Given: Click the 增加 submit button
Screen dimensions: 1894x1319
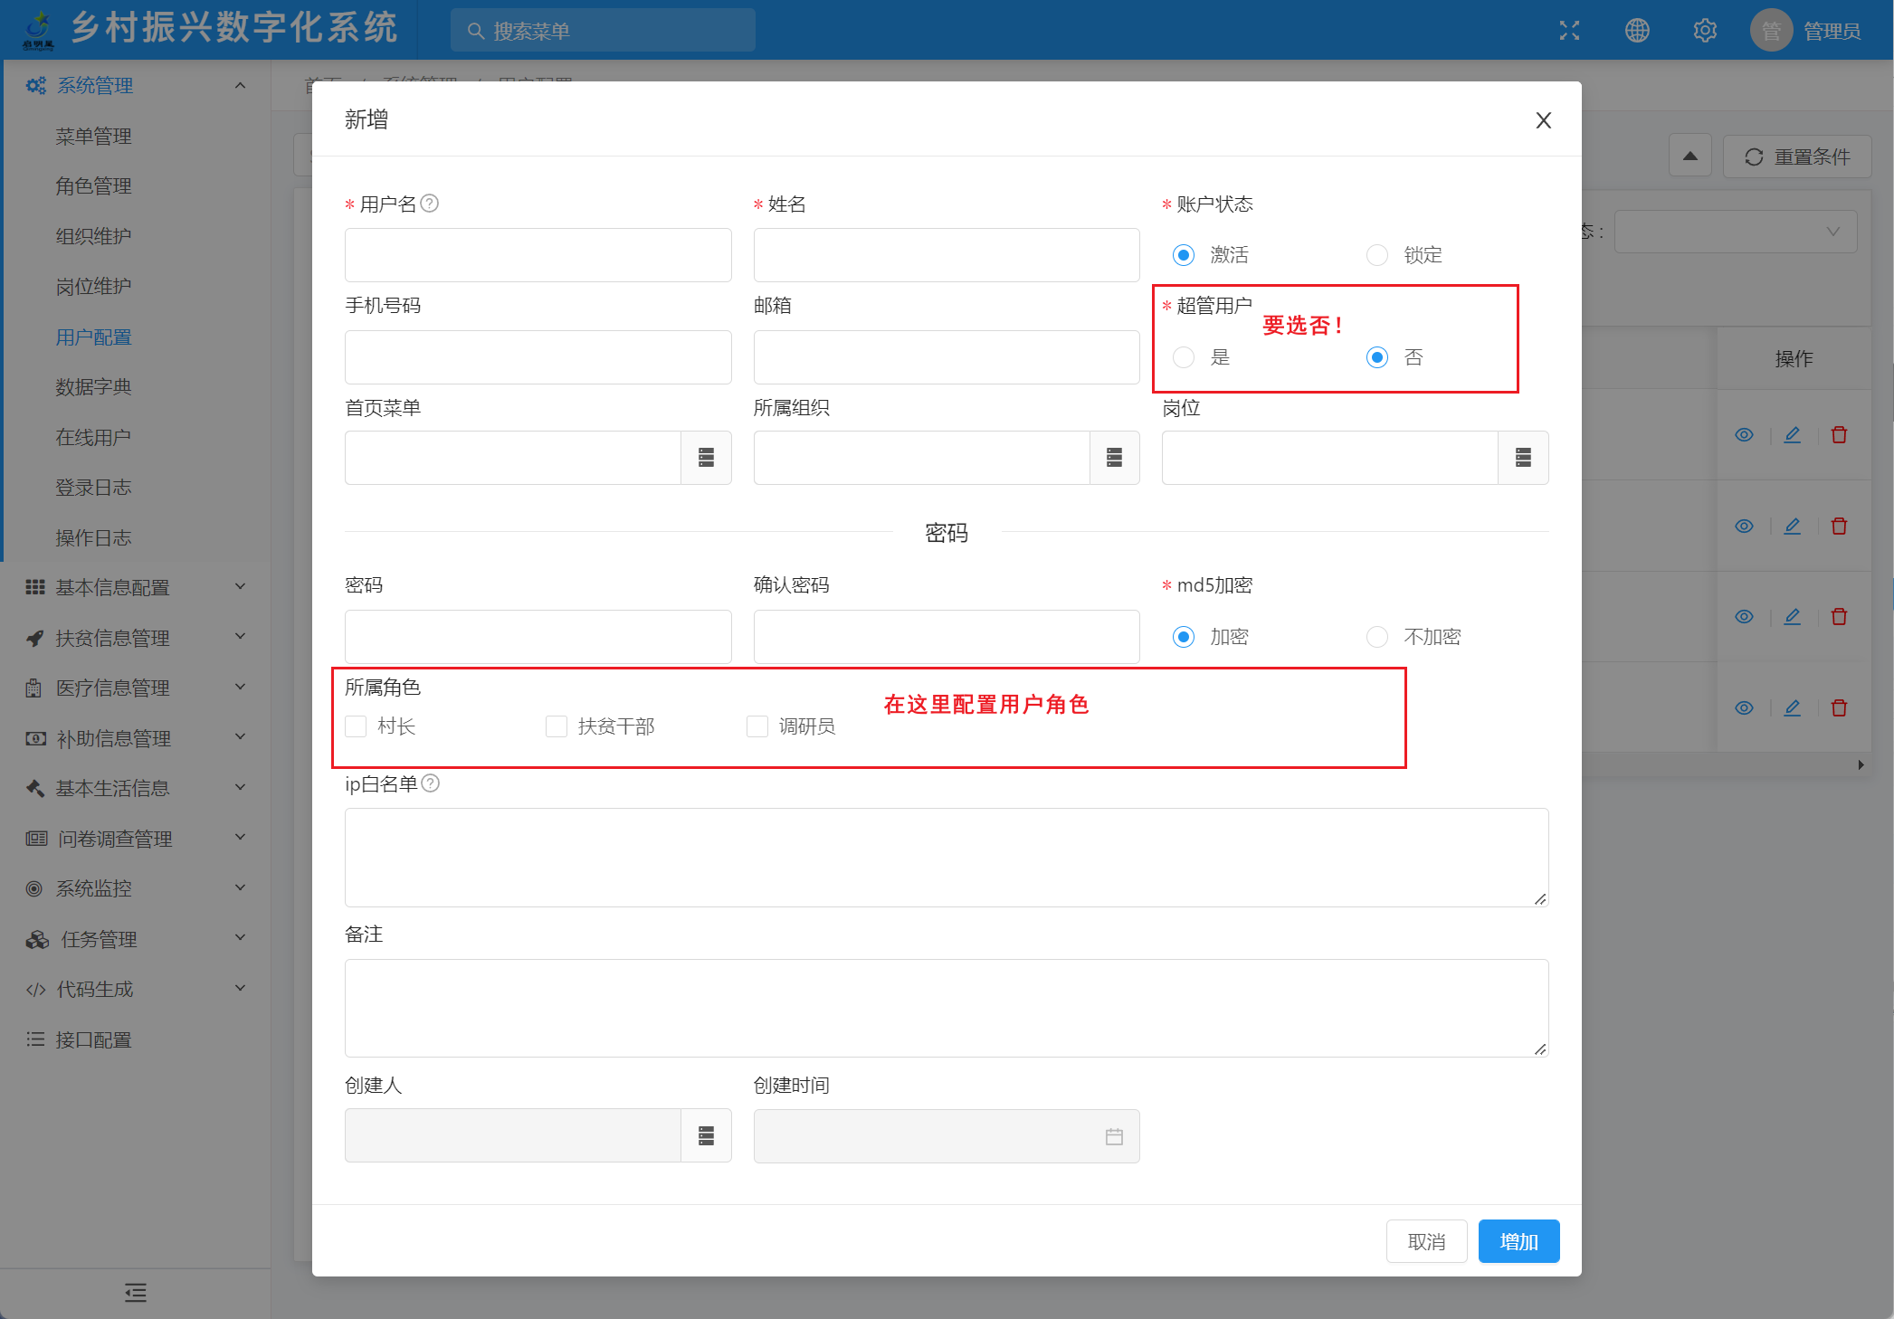Looking at the screenshot, I should 1518,1241.
